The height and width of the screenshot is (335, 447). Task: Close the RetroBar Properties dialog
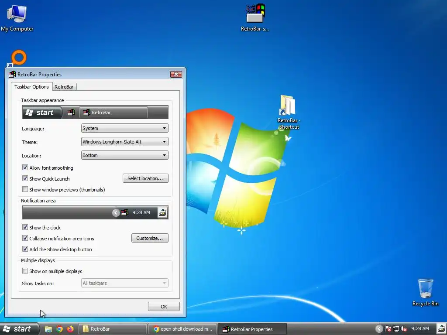pos(176,74)
